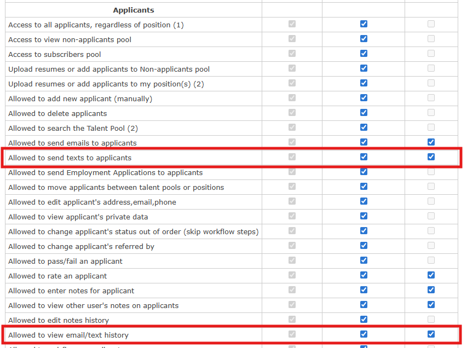
Task: Disable last-column checkbox for view email/text history
Action: pos(431,334)
